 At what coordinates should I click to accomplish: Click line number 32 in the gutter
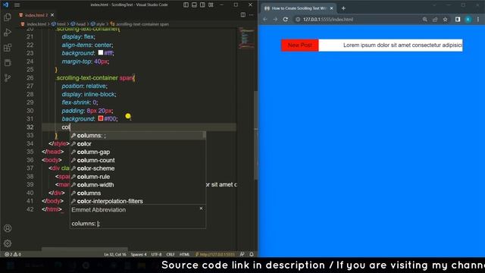(x=30, y=127)
